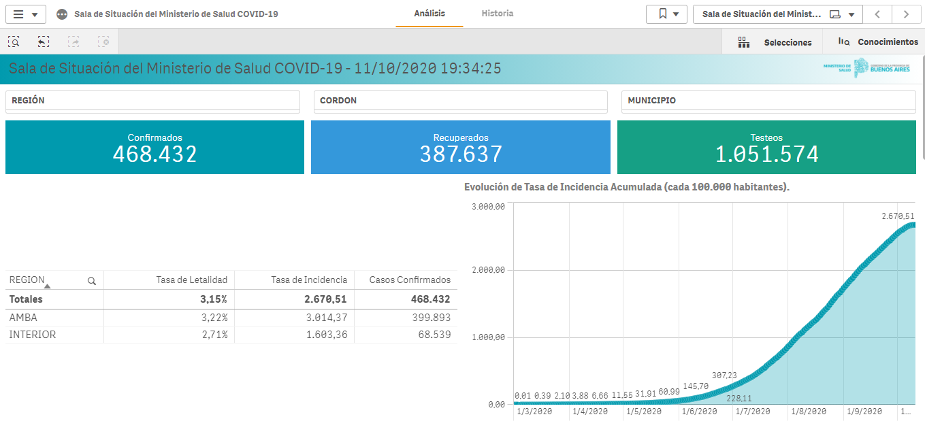The height and width of the screenshot is (436, 925).
Task: Click the step forward selection icon
Action: point(74,42)
